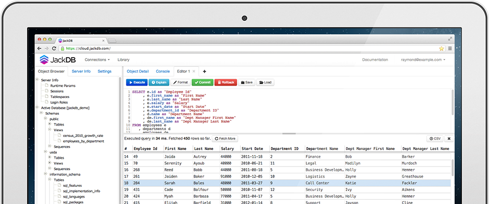Click the browser address bar URL
The height and width of the screenshot is (204, 489).
tap(88, 48)
